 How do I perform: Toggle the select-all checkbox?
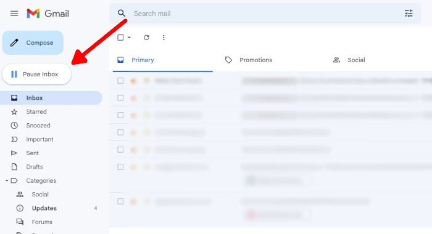120,38
